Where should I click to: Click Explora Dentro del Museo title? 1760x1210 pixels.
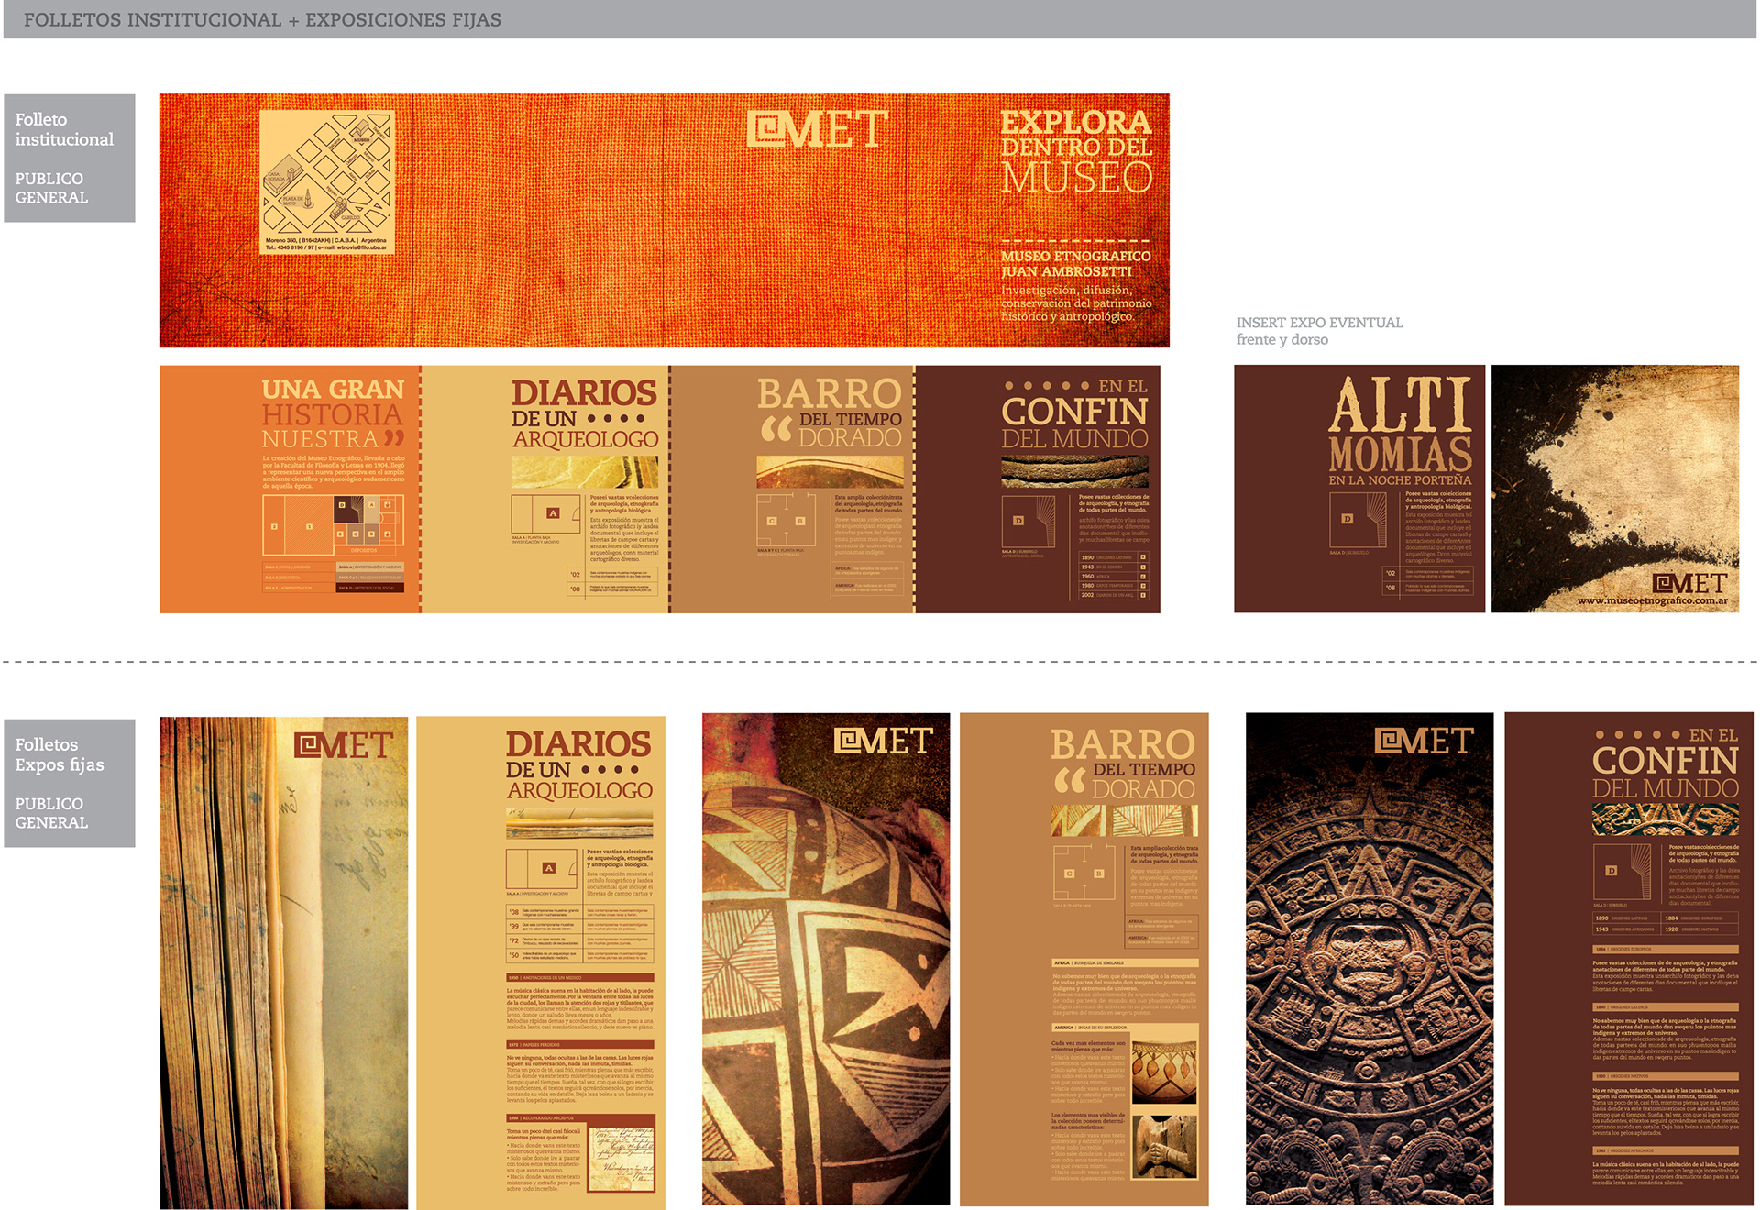tap(1075, 151)
